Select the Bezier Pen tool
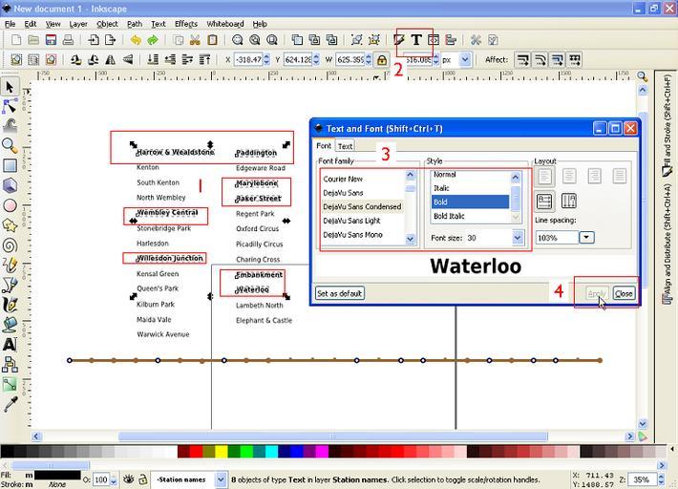Screen dimensions: 678x489 (x=10, y=285)
